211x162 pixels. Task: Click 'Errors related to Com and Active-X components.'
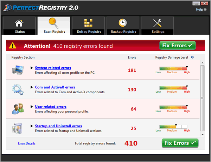70,92
